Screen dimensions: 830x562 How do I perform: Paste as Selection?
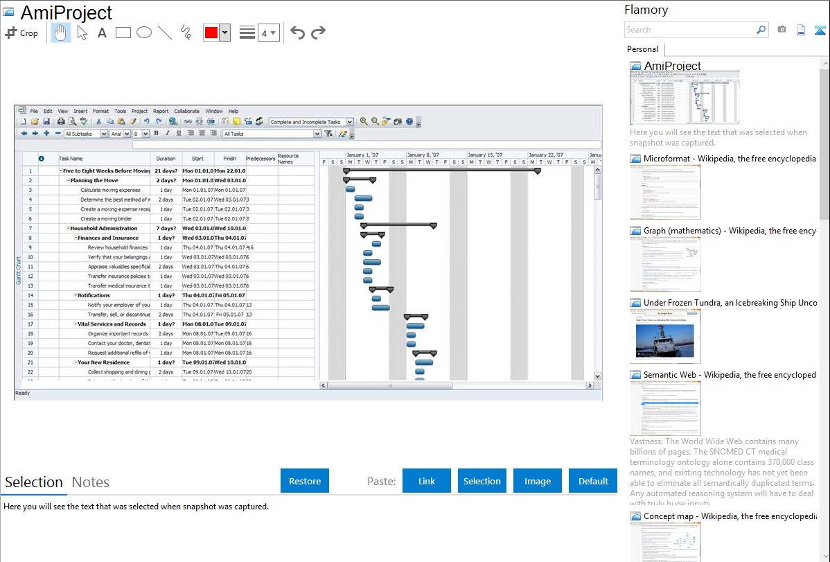(482, 481)
